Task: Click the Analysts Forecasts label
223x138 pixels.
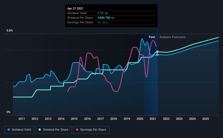Action: (172, 37)
